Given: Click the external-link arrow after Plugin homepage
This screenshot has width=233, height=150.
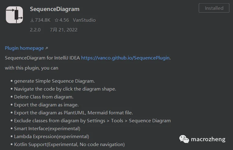Looking at the screenshot, I should (47, 48).
